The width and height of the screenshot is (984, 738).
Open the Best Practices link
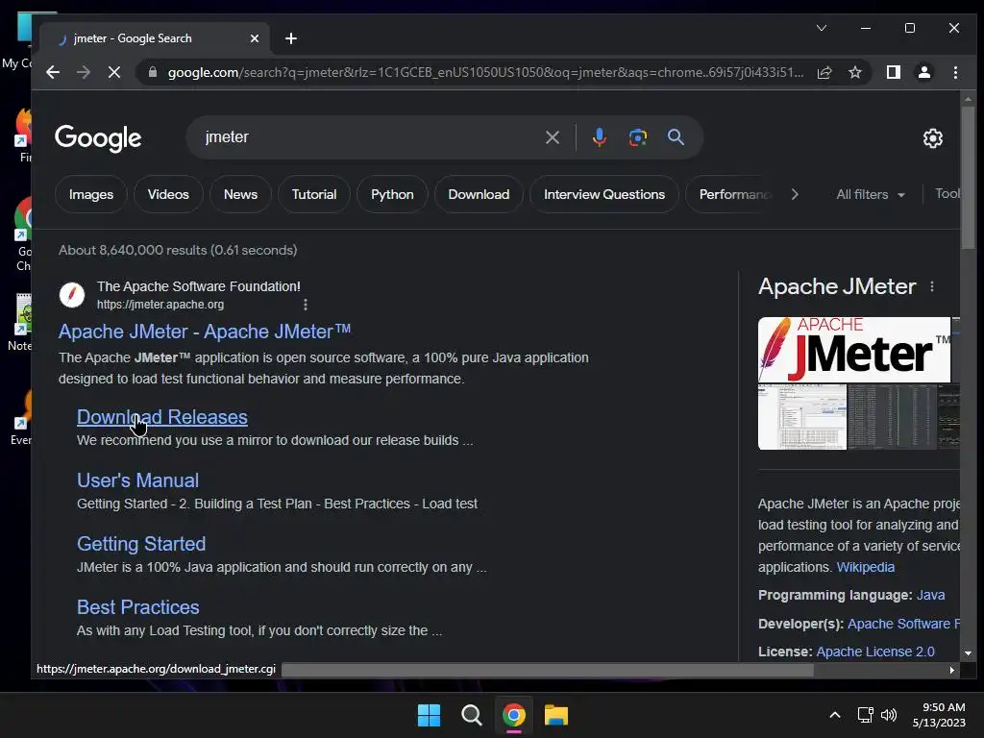(138, 607)
